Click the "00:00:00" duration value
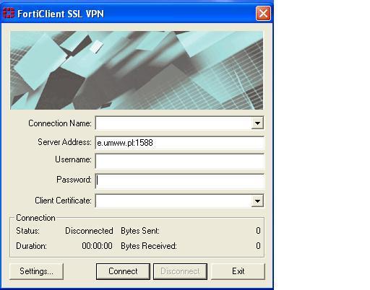The height and width of the screenshot is (290, 370). (x=97, y=246)
